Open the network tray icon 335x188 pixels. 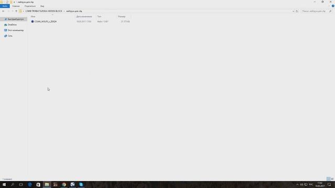pos(306,184)
